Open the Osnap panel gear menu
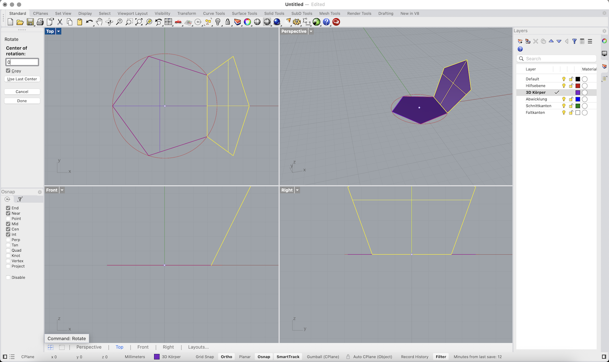 (x=40, y=192)
